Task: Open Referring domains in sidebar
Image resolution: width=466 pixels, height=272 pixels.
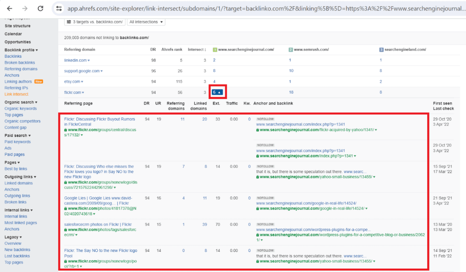Action: (21, 69)
